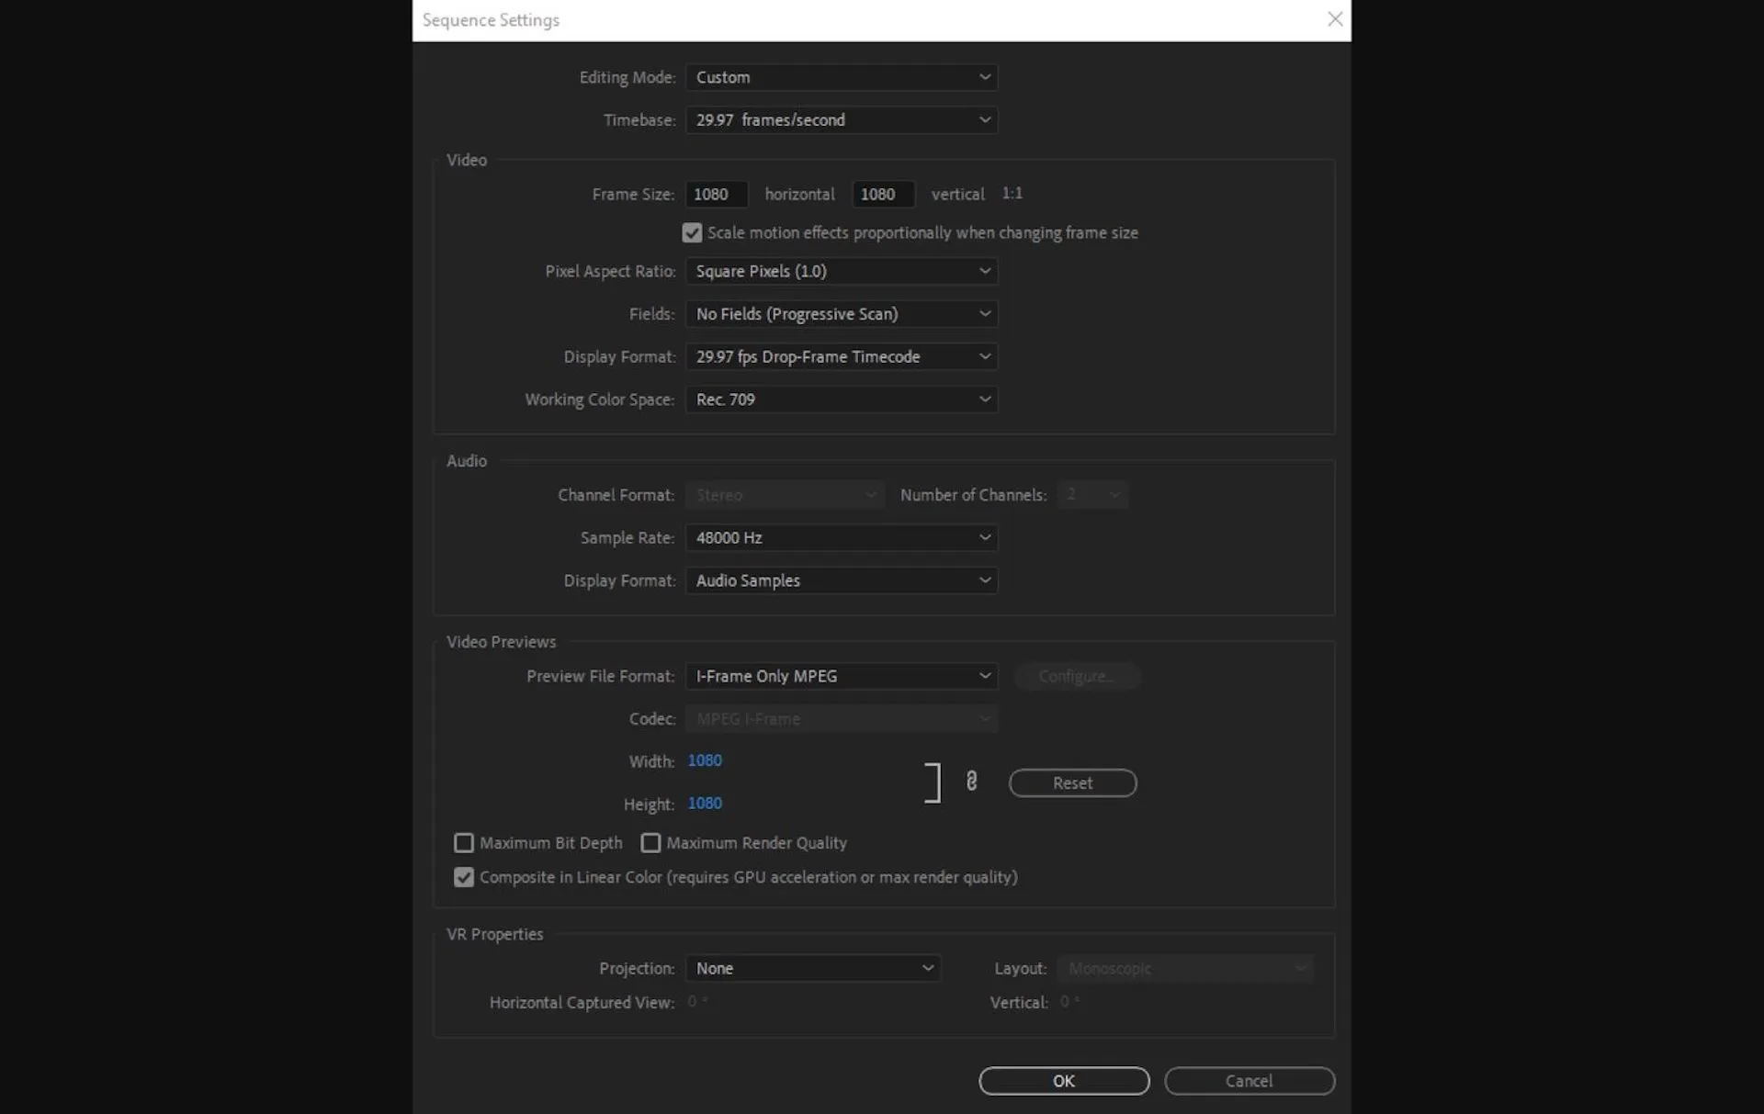Open the Editing Mode dropdown
The image size is (1764, 1114).
pyautogui.click(x=841, y=77)
